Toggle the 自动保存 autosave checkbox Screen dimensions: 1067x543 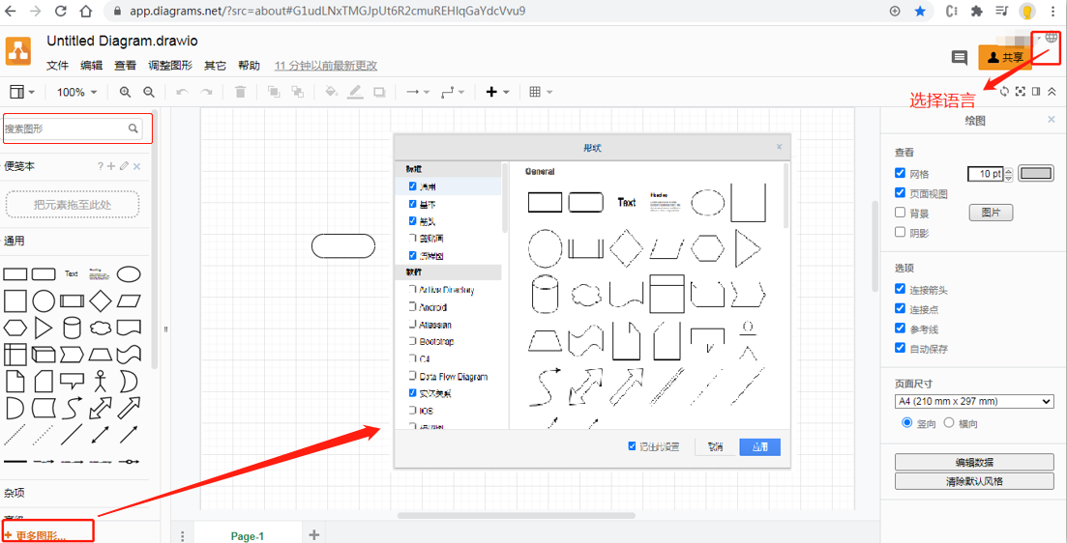point(901,349)
